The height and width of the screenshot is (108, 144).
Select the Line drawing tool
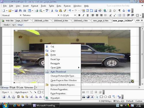[31, 92]
